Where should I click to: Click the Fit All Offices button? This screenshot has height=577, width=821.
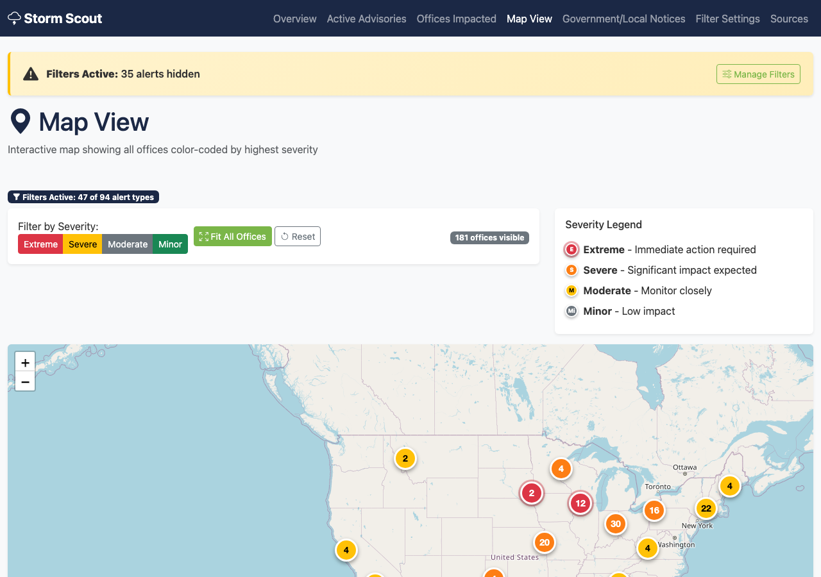(x=233, y=236)
